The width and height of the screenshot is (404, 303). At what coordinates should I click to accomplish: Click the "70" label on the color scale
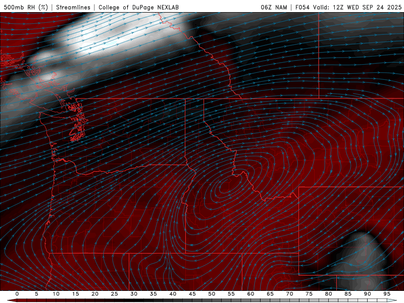tap(289, 294)
